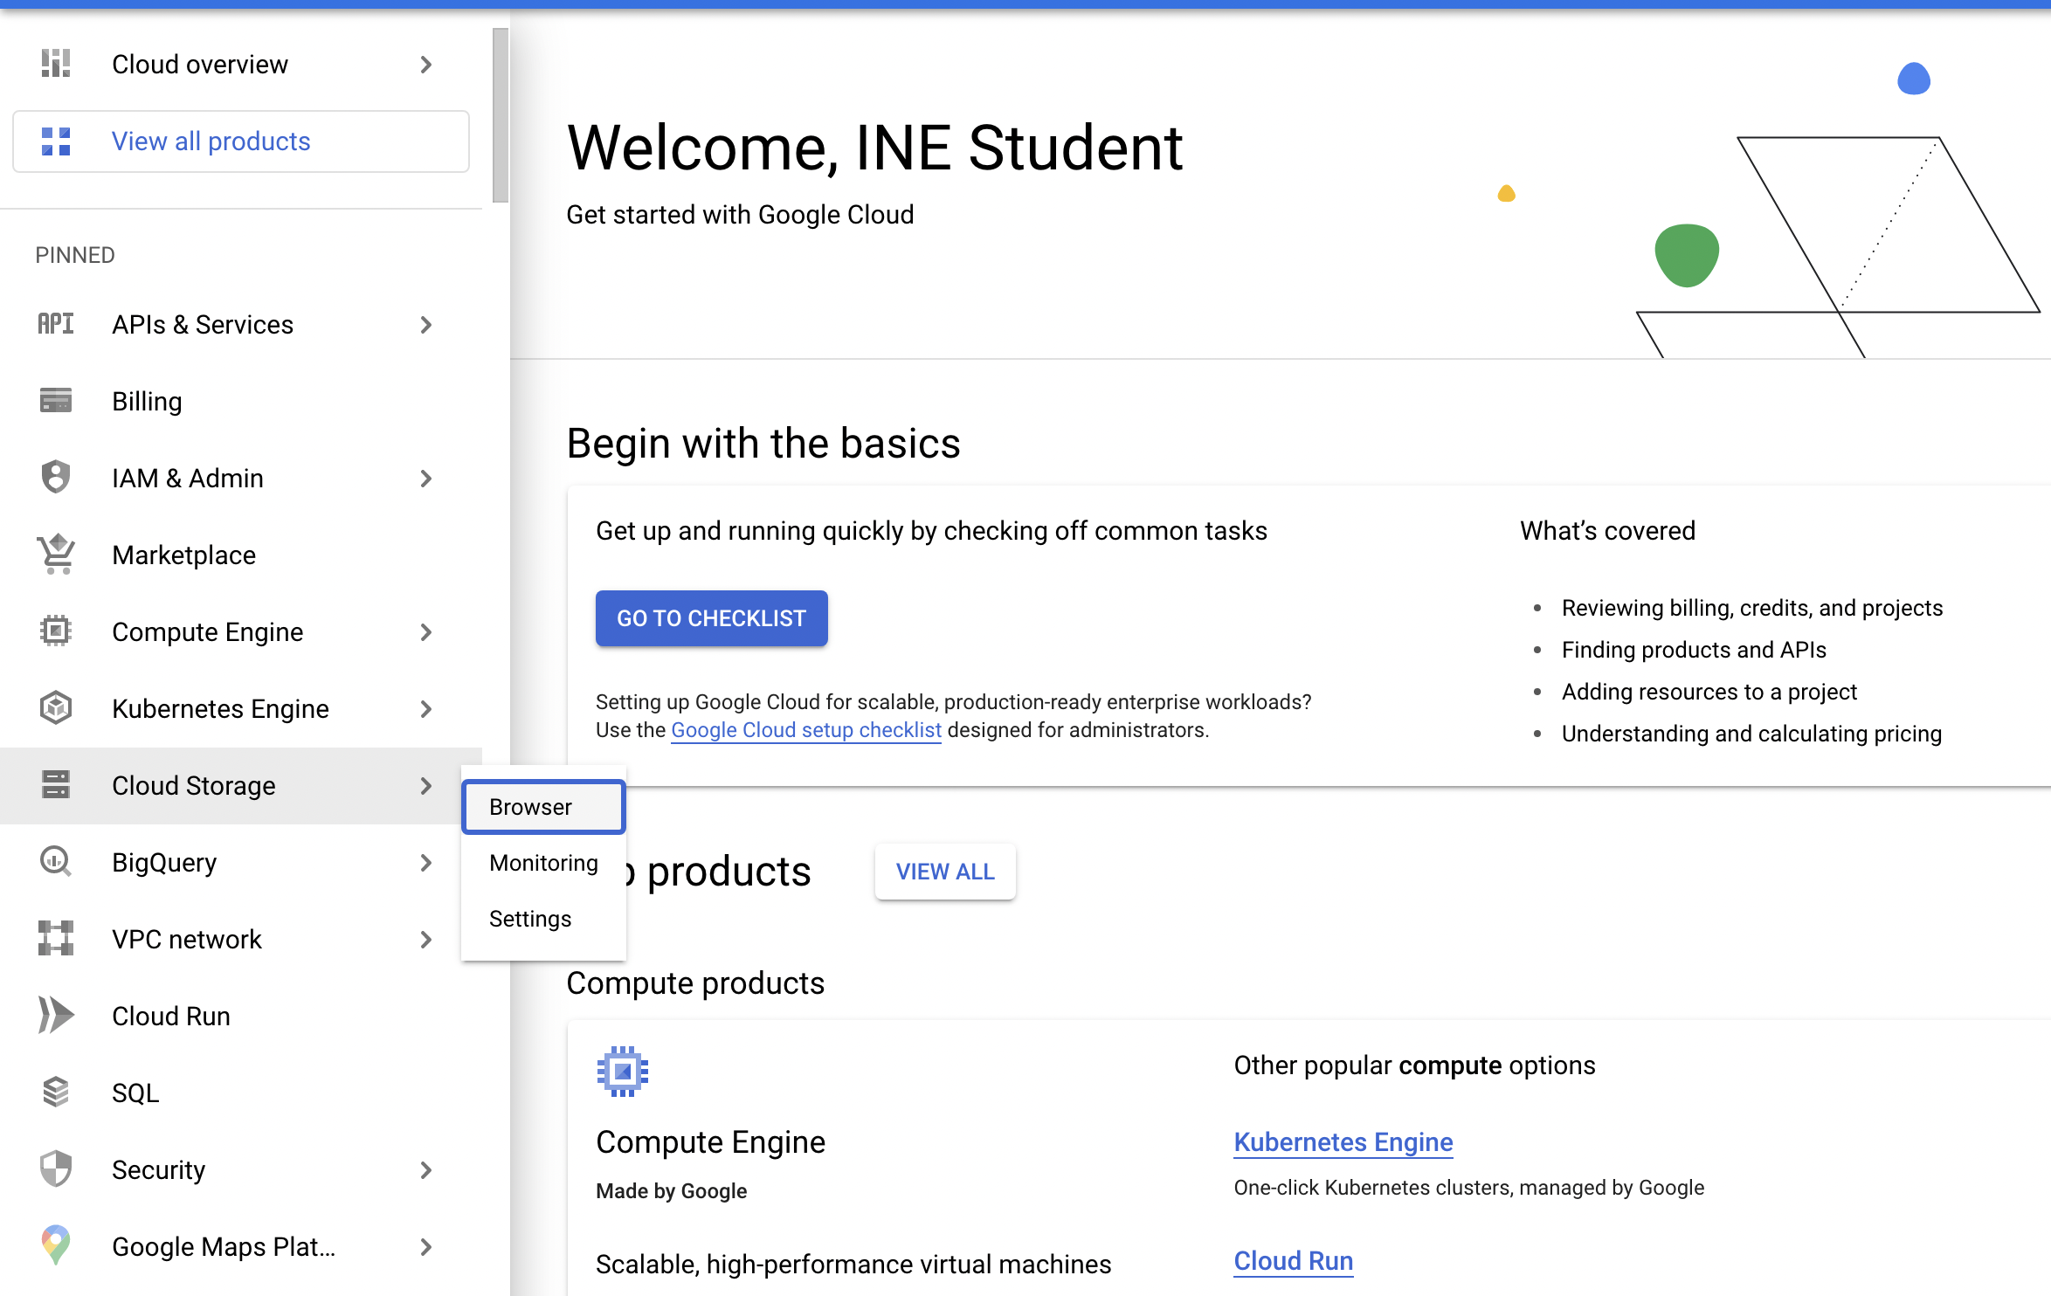Image resolution: width=2051 pixels, height=1296 pixels.
Task: Select Browser from the Cloud Storage submenu
Action: 542,806
